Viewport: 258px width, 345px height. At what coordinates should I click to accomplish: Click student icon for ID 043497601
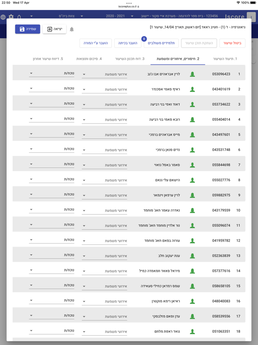tap(193, 135)
